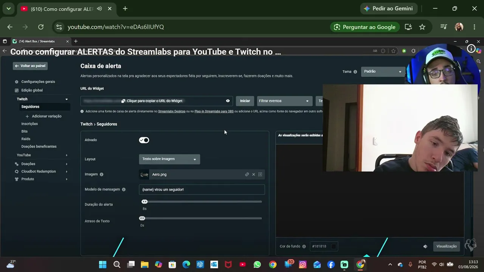Show widget URL with the eye icon
Screen dimensions: 484x272
[228, 101]
